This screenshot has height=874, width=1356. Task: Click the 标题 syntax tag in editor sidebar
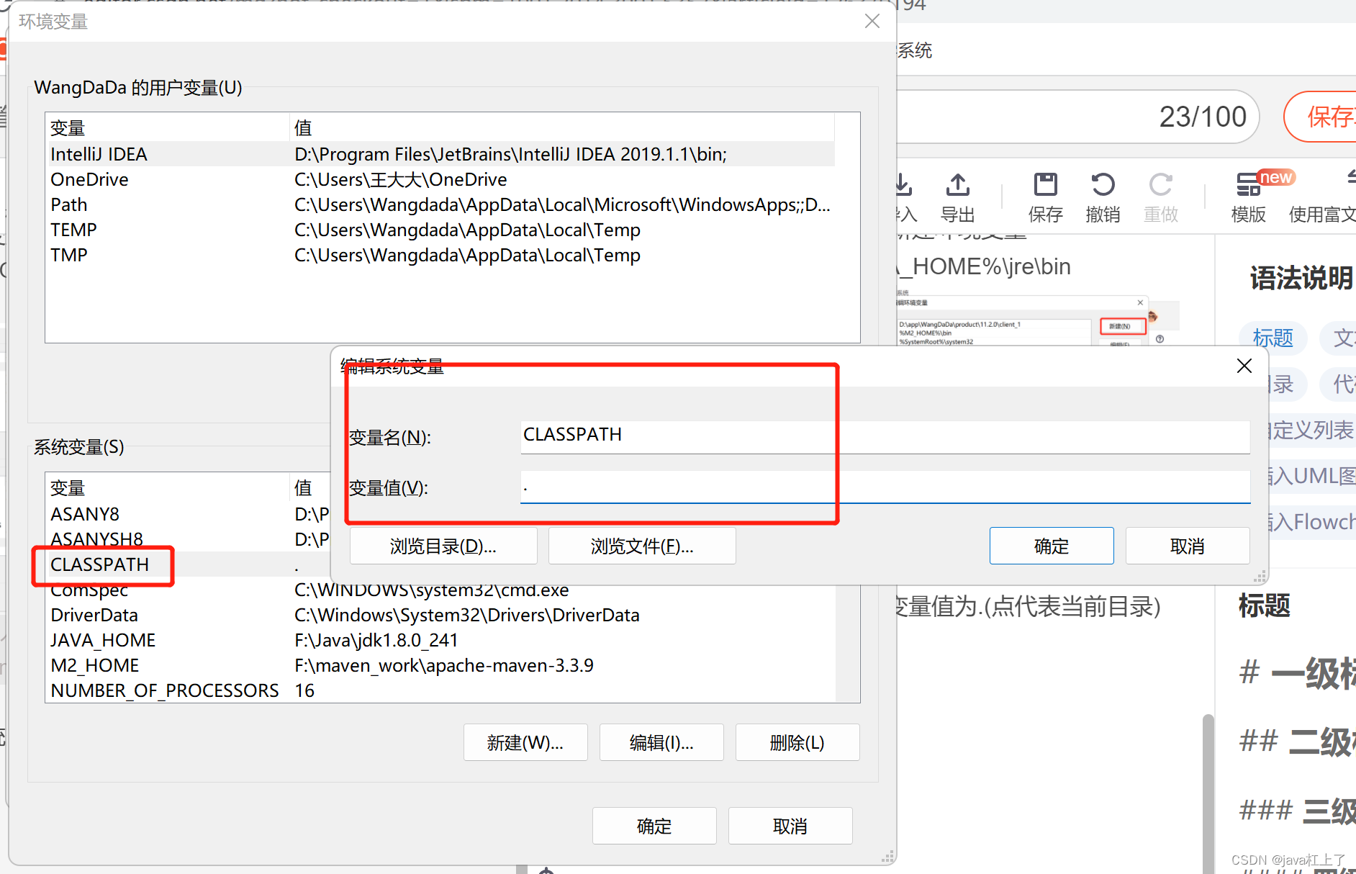pyautogui.click(x=1273, y=338)
